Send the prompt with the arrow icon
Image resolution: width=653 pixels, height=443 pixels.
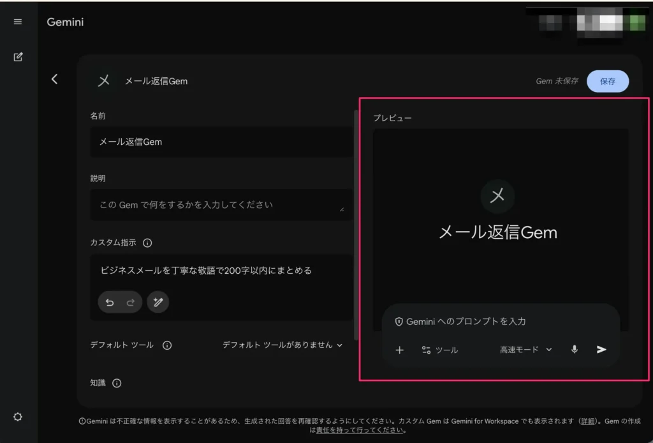(601, 349)
